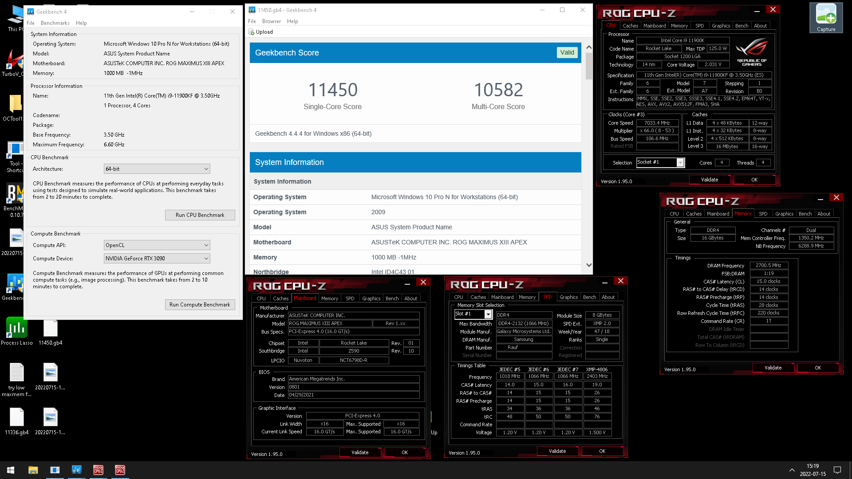Open File menu in Geekbench 4 window
The height and width of the screenshot is (479, 852).
(31, 23)
